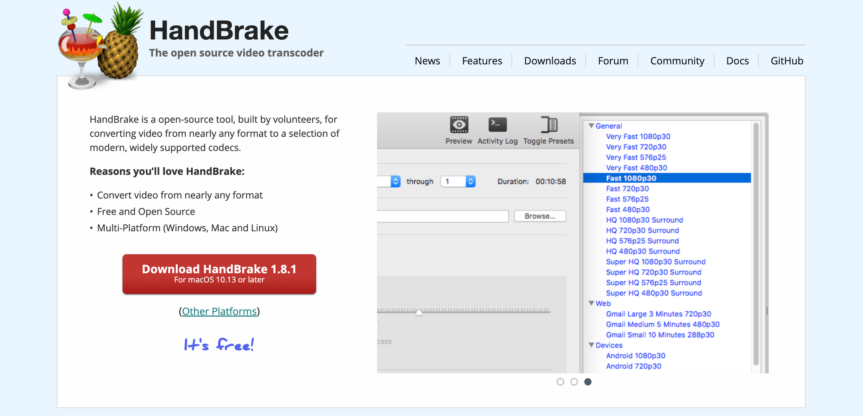Collapse the Devices presets group
Screen dimensions: 863x416
coord(592,345)
